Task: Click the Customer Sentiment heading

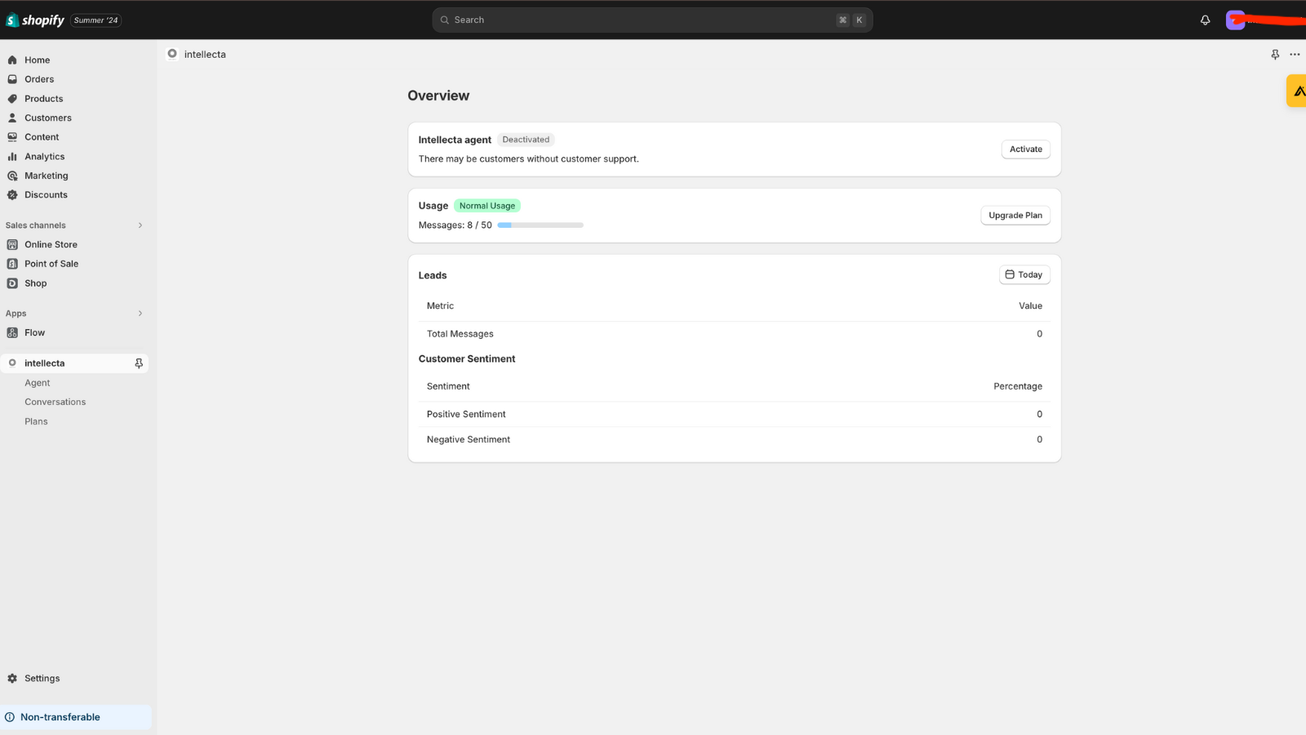Action: (x=467, y=359)
